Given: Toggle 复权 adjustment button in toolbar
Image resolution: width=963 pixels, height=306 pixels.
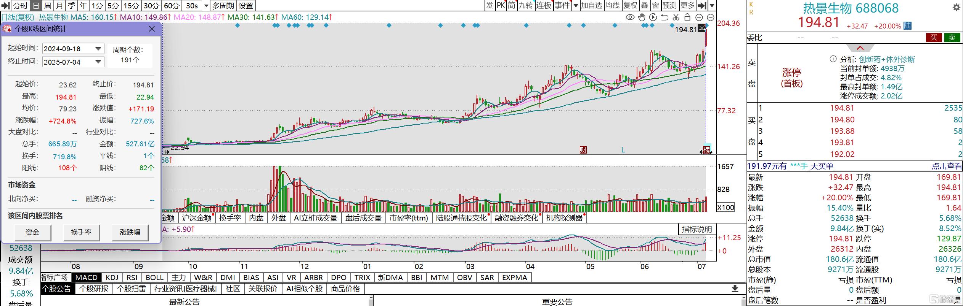Looking at the screenshot, I should (630, 5).
